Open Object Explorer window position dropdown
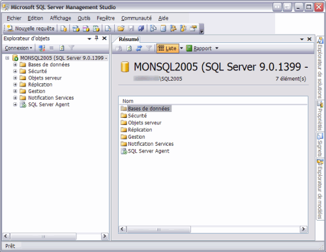 (89, 39)
